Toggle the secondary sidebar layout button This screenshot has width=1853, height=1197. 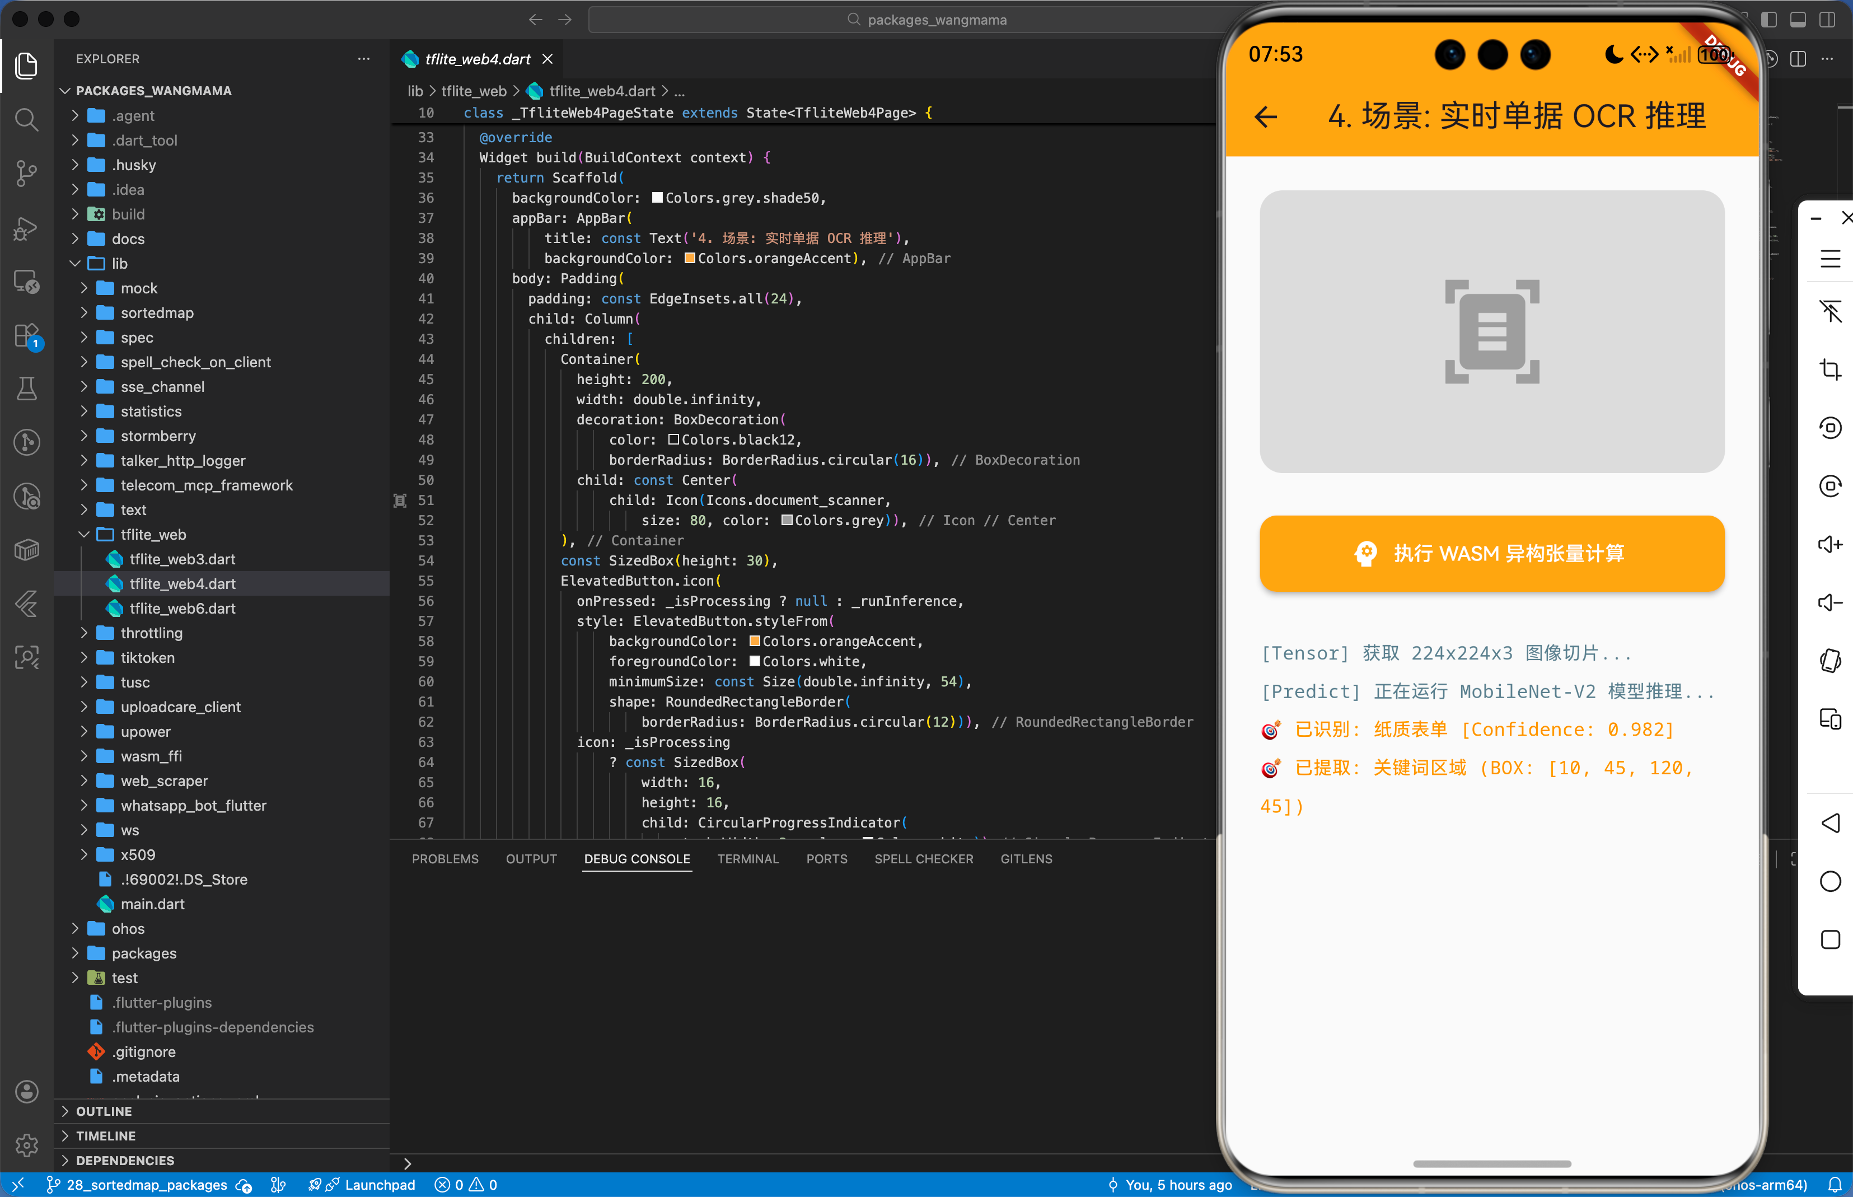[1827, 20]
